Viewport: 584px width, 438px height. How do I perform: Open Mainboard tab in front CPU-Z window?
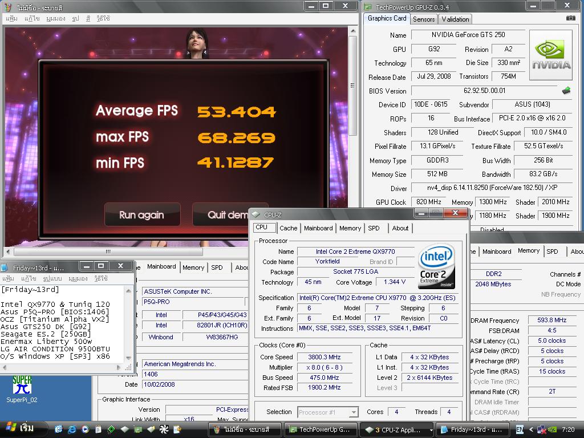click(x=318, y=228)
